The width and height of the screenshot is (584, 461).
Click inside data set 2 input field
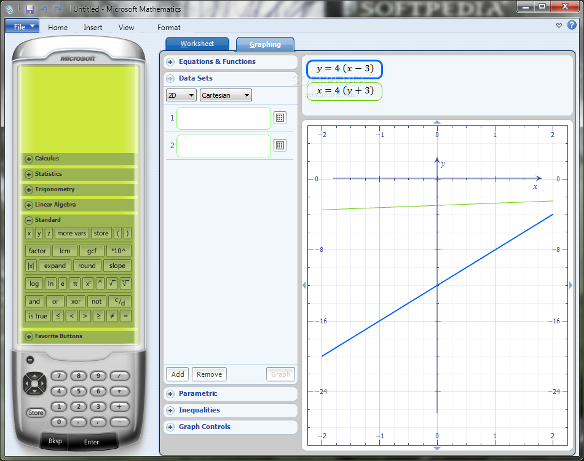[224, 146]
